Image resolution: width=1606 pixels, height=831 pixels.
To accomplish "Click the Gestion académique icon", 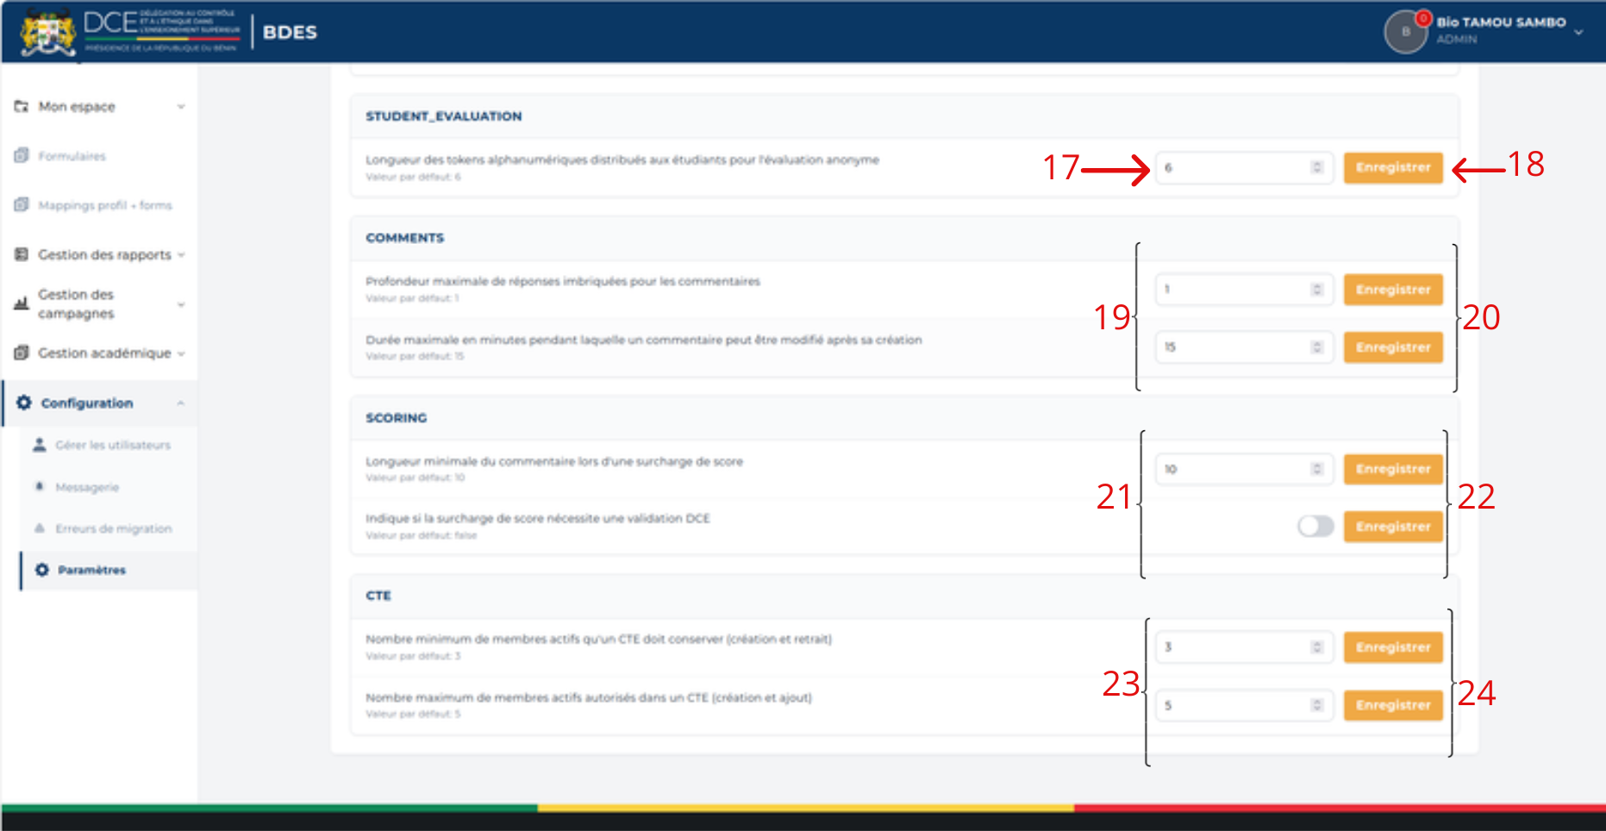I will coord(22,353).
